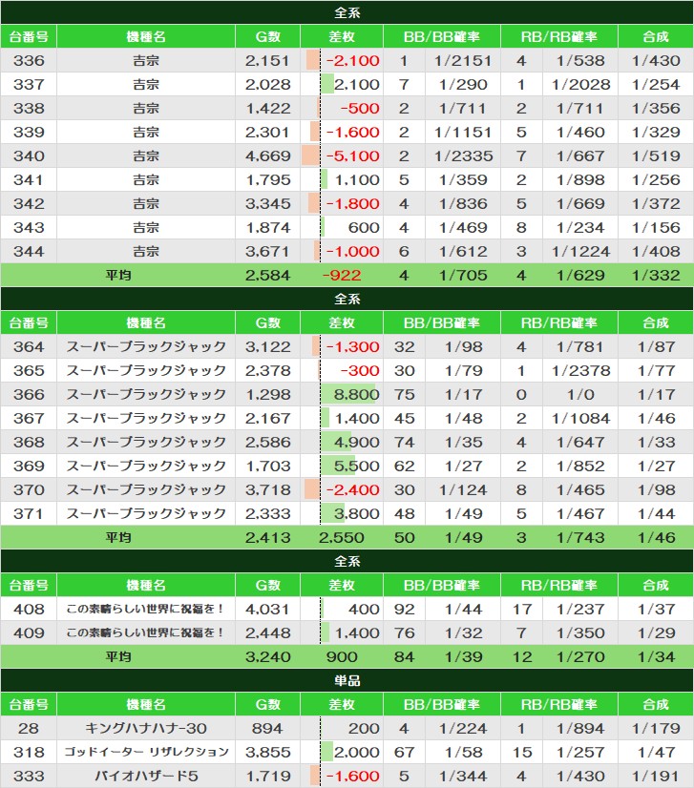Screen dimensions: 694x788
Task: Click combined value 1/191 in row 333
Action: coord(656,776)
